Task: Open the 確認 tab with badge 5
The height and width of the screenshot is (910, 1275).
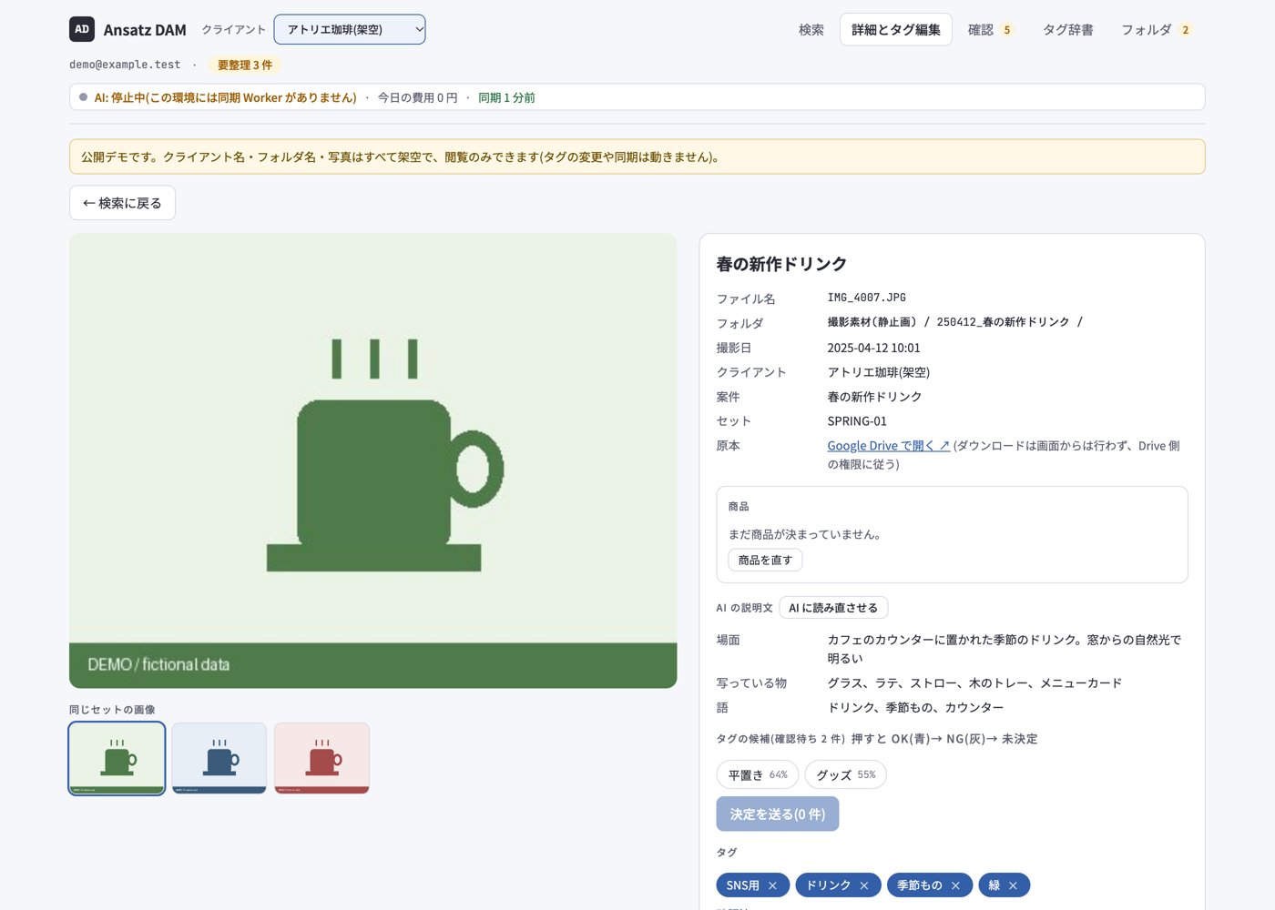Action: point(990,29)
